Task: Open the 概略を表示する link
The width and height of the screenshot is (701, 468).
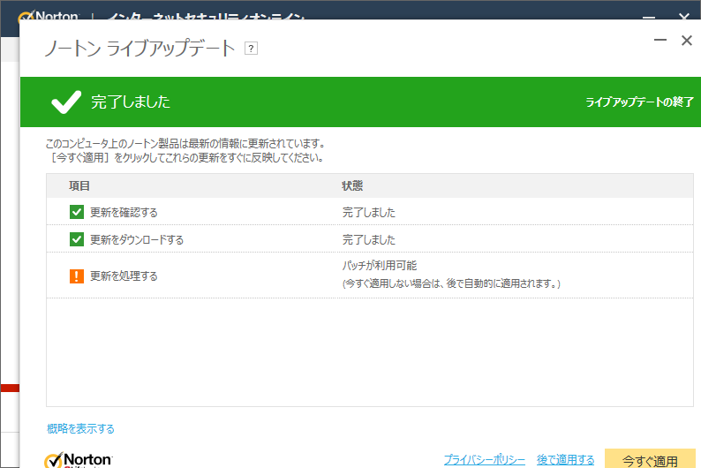Action: [80, 428]
